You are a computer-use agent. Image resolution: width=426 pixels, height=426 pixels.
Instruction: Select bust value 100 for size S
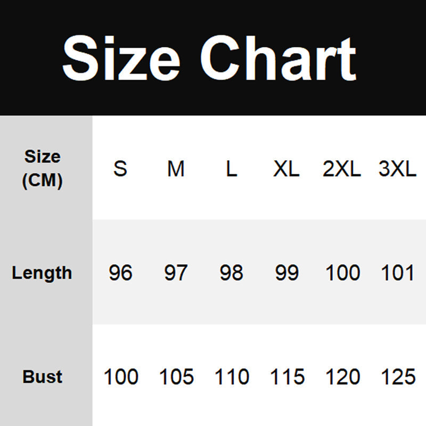click(x=121, y=377)
